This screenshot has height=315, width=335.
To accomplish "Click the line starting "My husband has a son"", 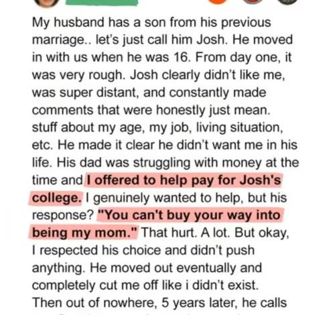I will pyautogui.click(x=151, y=23).
